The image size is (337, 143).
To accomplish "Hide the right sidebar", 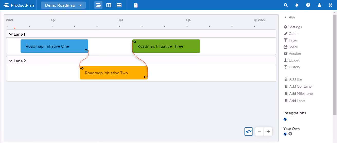I will pos(290,17).
